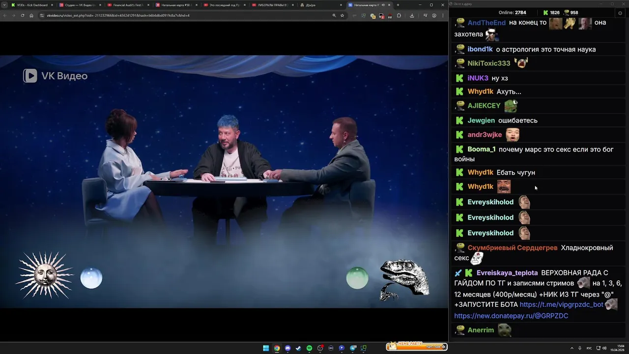The height and width of the screenshot is (354, 629).
Task: Open the Windows Start menu
Action: click(266, 348)
